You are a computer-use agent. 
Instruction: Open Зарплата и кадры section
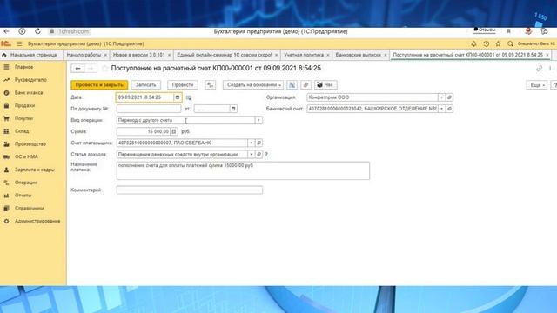35,170
